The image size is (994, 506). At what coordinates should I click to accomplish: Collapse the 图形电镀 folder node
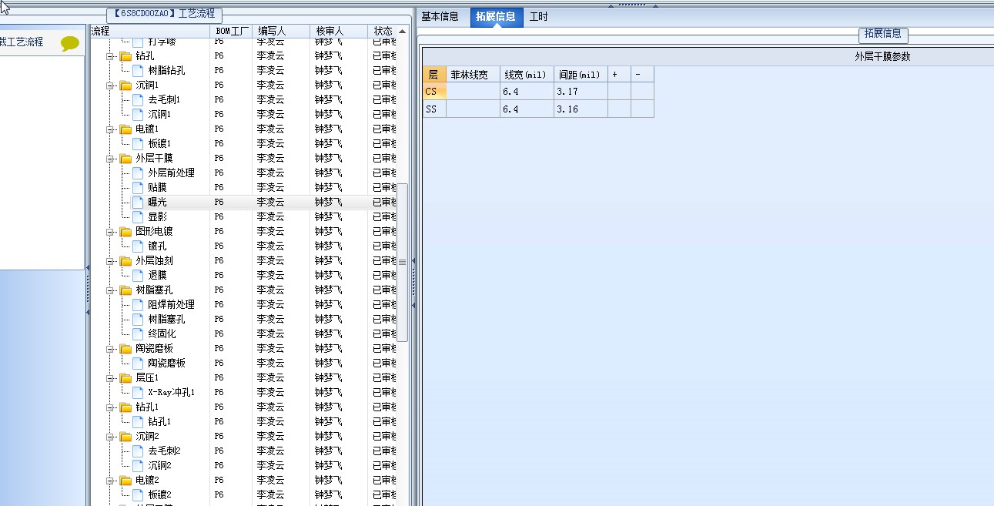(110, 232)
